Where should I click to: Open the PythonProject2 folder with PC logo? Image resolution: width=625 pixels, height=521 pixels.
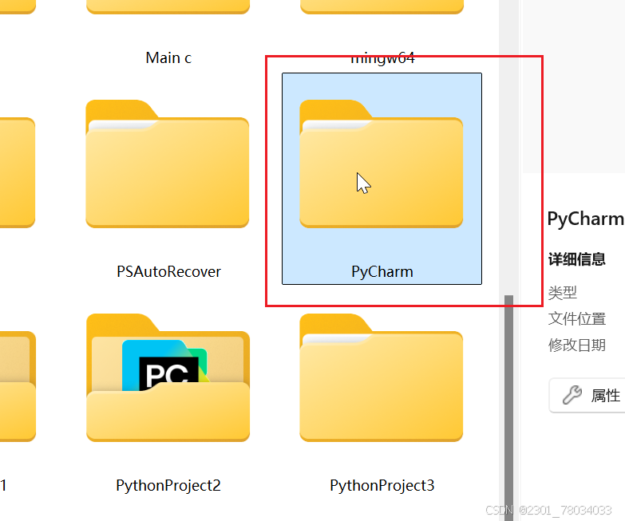(x=168, y=377)
